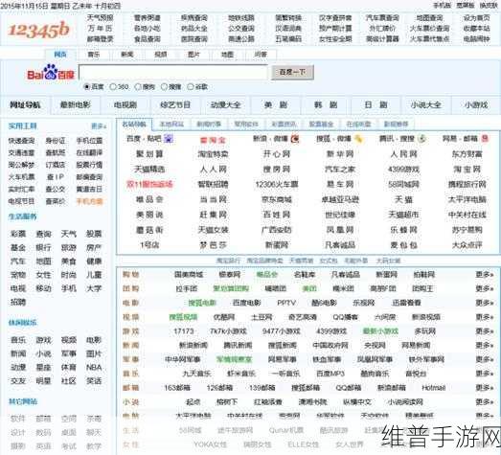
Task: Switch to the 视频 search tab
Action: pyautogui.click(x=160, y=55)
